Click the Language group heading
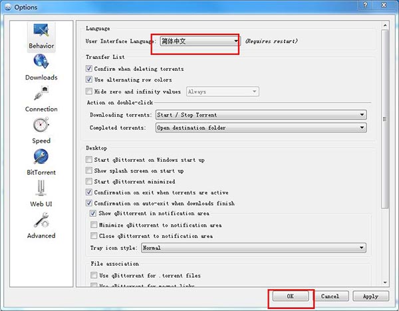399x311 pixels. (98, 29)
